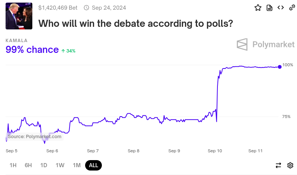Open the document rules icon
Viewport: 297px width, 175px height.
coord(269,8)
